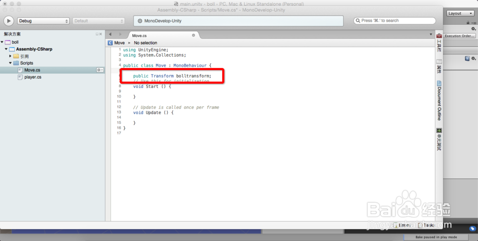
Task: Click the Move class breadcrumb
Action: tap(116, 43)
